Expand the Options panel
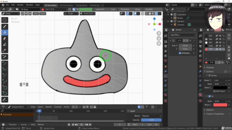 pyautogui.click(x=210, y=110)
